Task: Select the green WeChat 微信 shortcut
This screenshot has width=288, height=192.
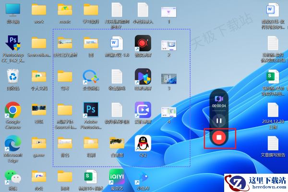Action: pos(13,177)
